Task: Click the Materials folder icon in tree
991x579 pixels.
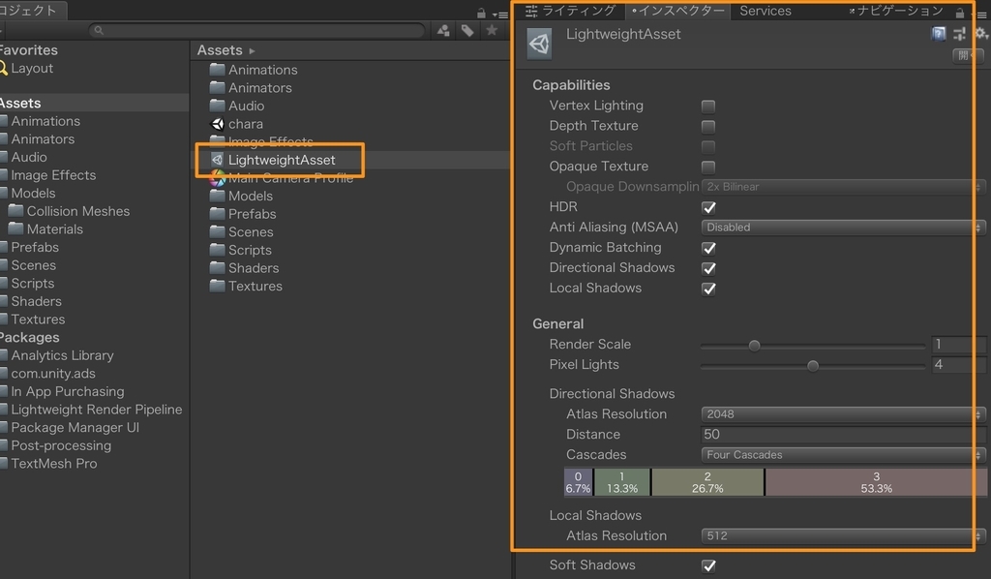Action: (15, 229)
